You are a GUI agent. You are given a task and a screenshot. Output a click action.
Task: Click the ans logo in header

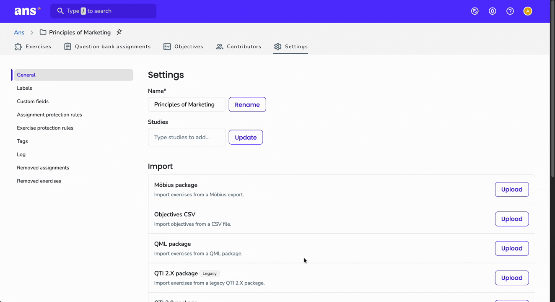[28, 11]
